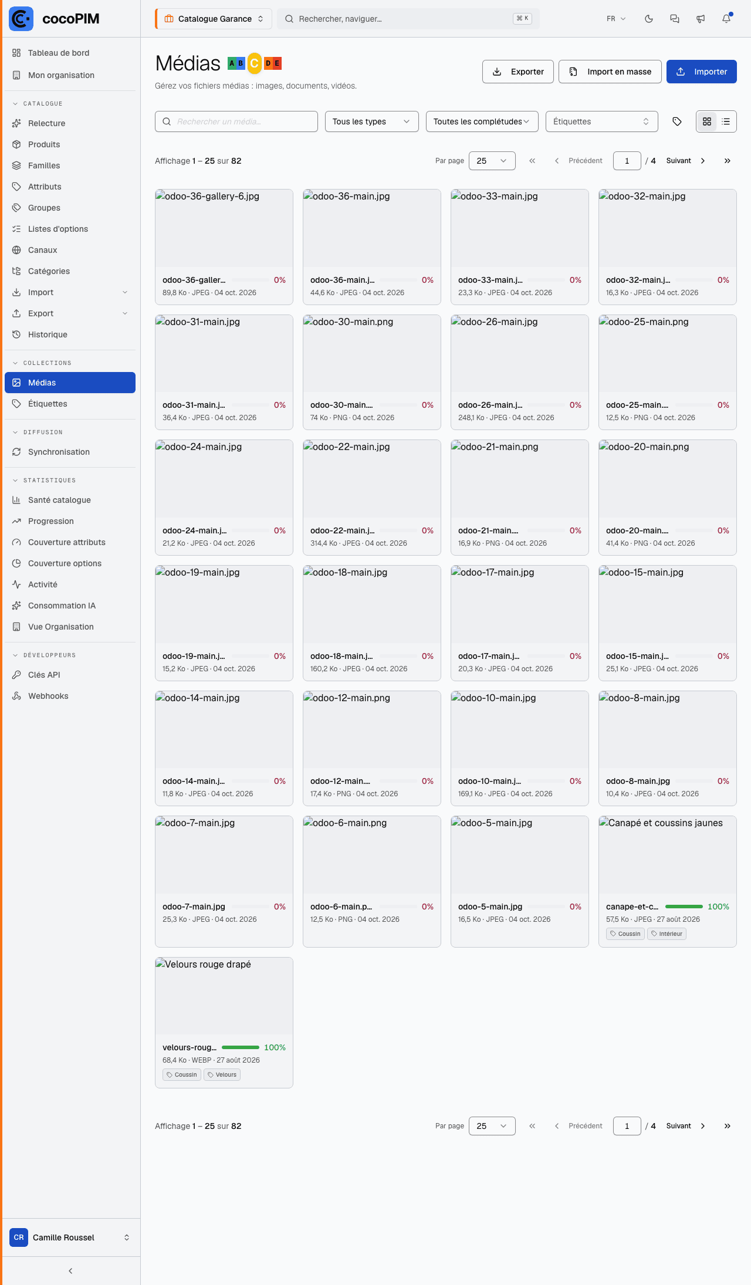Click the Canaux globe icon

16,250
